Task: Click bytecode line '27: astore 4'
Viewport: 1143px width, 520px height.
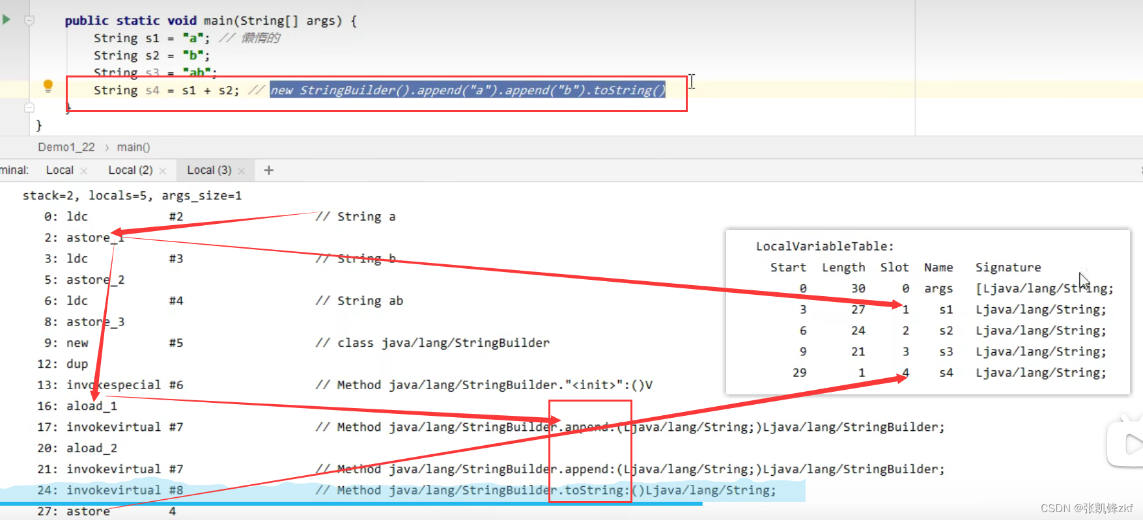Action: coord(106,511)
